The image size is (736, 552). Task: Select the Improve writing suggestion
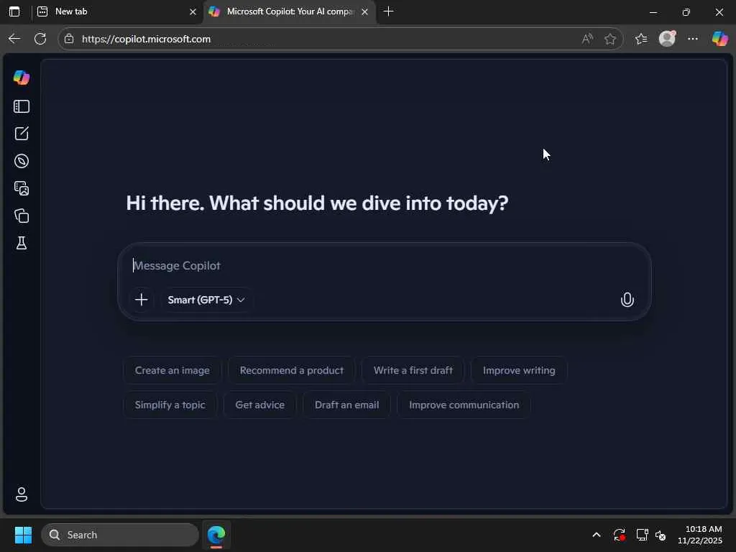click(519, 370)
